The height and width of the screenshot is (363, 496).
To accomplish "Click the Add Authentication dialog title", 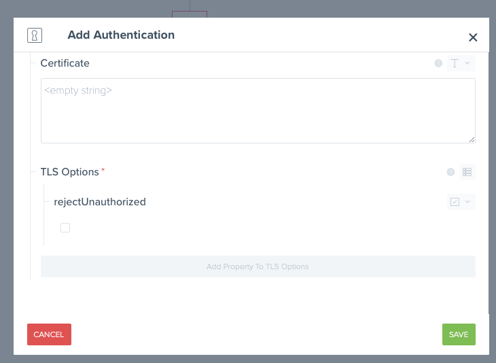I will (121, 35).
